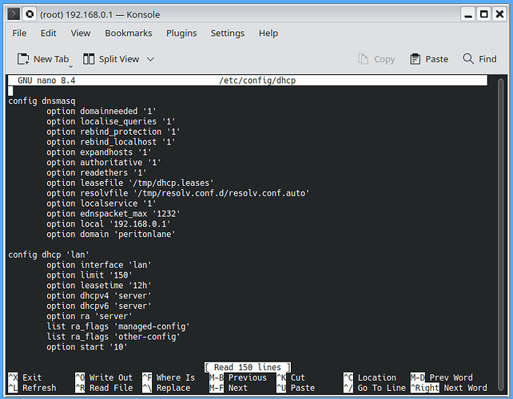Click the Paste clipboard icon
513x399 pixels.
tap(416, 59)
